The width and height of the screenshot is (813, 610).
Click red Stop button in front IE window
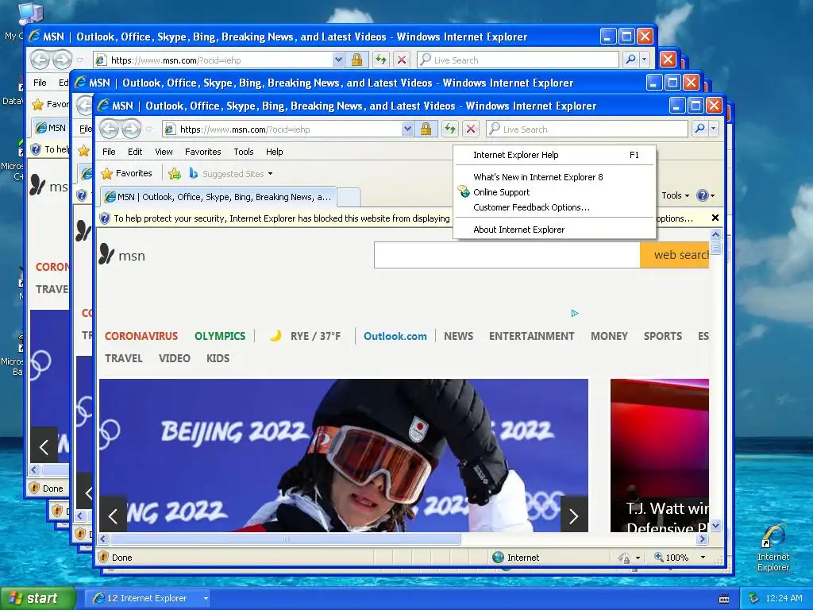[x=470, y=129]
